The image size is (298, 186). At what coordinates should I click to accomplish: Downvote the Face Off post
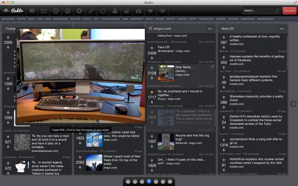152,58
